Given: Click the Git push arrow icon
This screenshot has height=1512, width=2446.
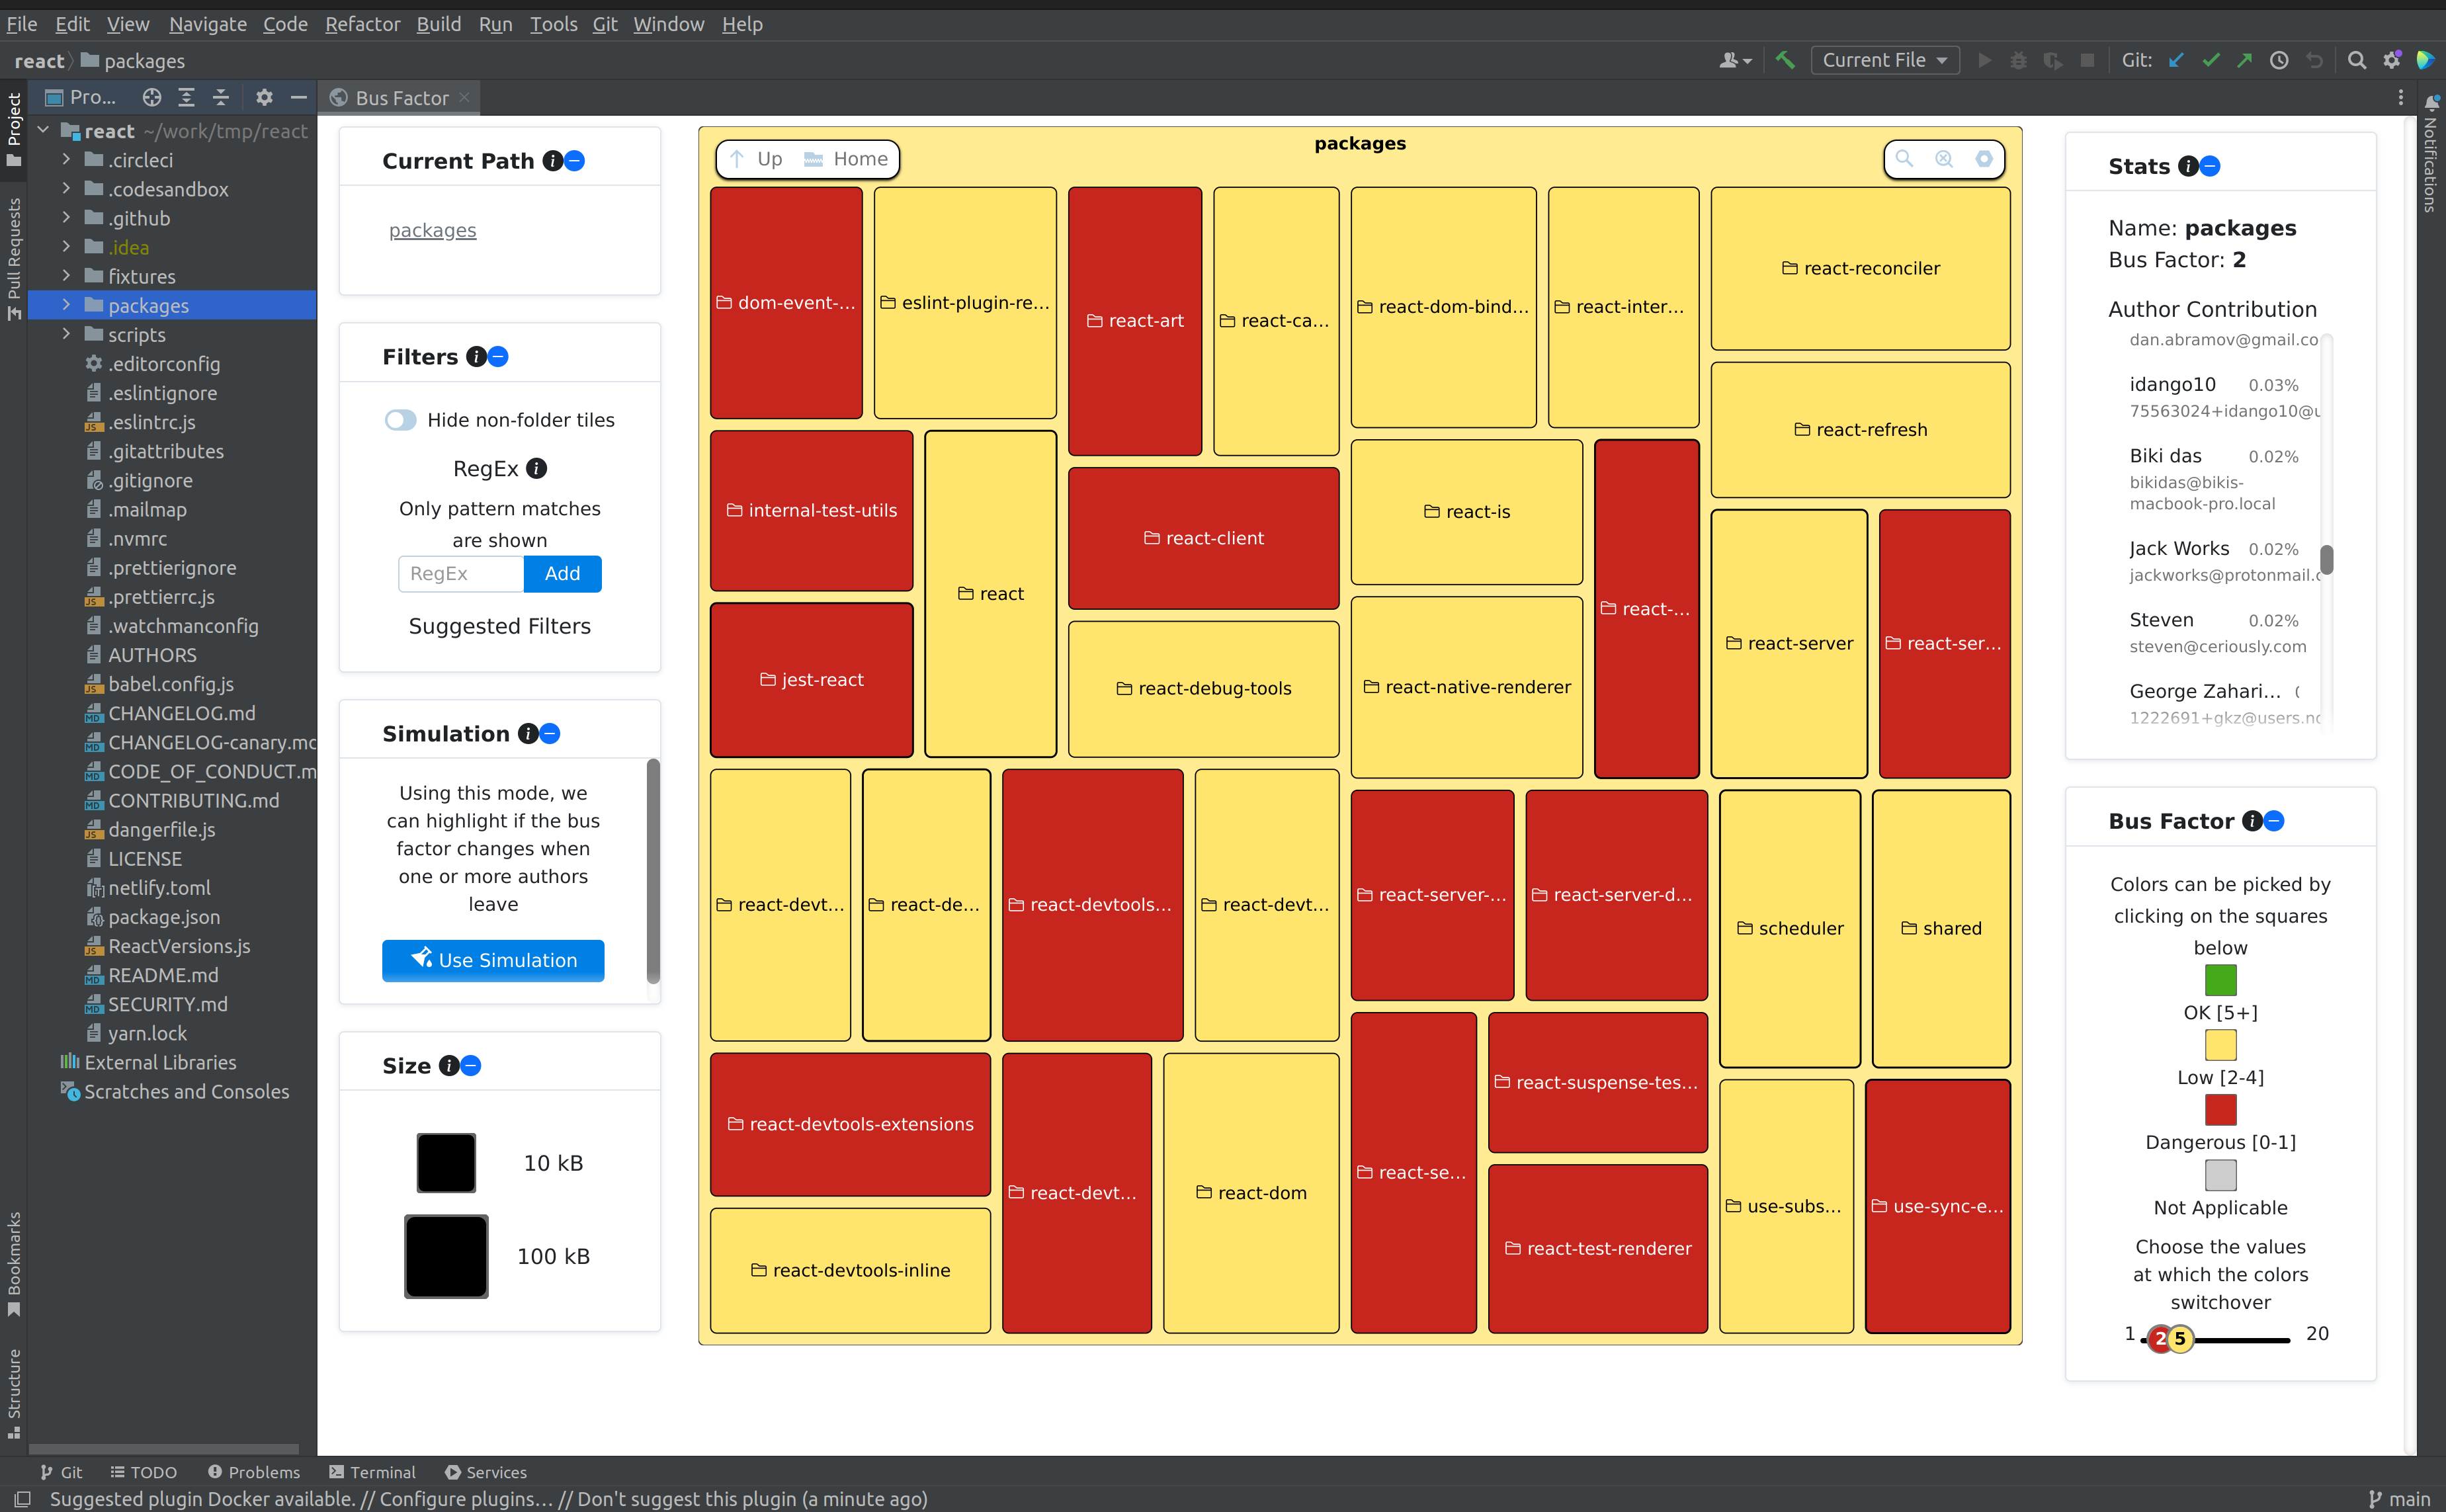Looking at the screenshot, I should tap(2245, 60).
